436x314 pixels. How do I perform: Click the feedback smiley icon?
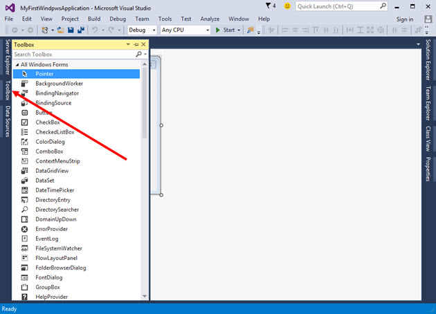tap(287, 6)
